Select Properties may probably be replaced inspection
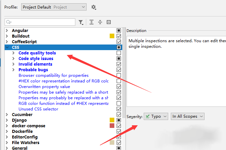This screenshot has width=226, height=150. point(63,98)
